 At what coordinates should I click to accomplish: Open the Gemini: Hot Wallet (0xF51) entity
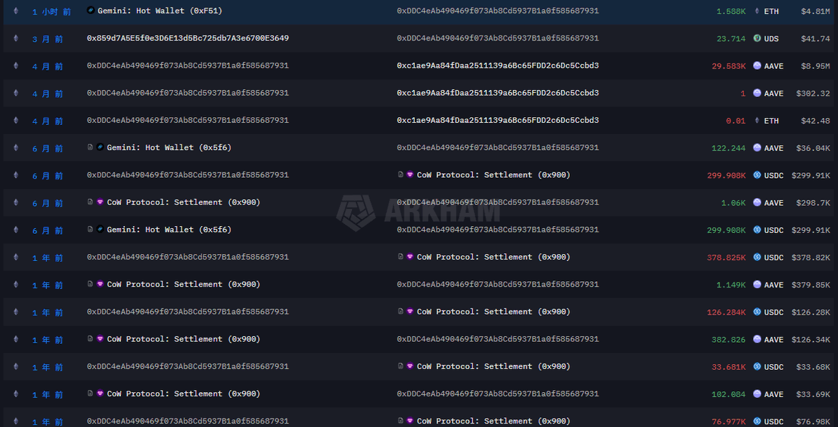tap(160, 11)
